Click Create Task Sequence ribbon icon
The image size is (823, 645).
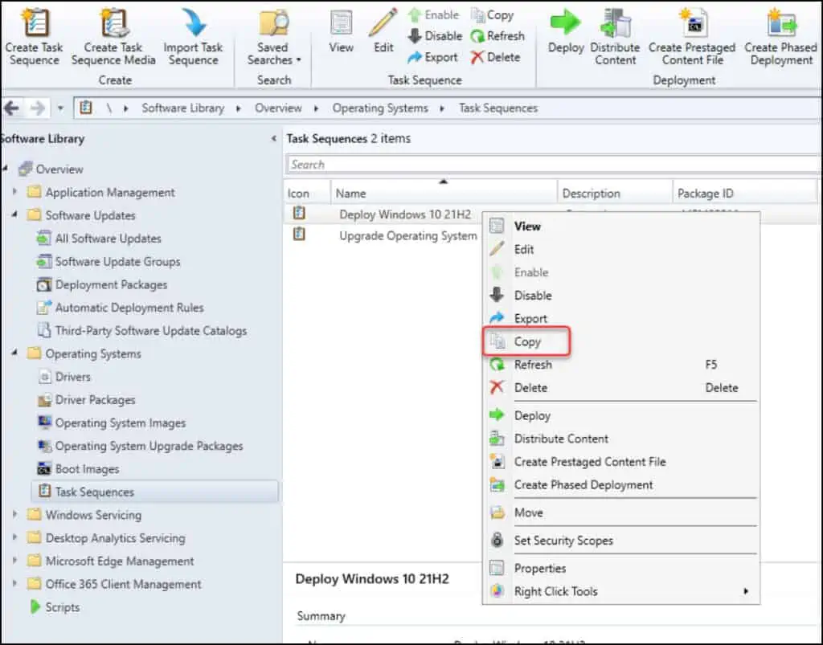(x=34, y=23)
